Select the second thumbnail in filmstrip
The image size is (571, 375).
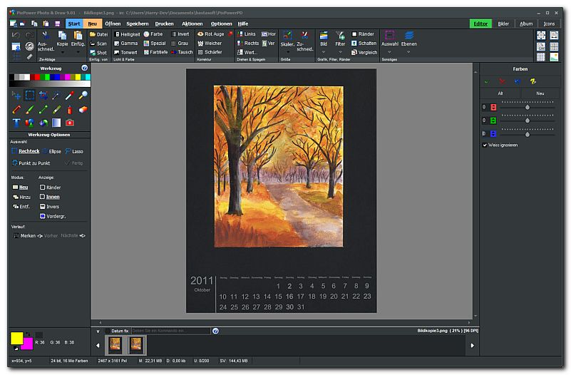tap(136, 345)
